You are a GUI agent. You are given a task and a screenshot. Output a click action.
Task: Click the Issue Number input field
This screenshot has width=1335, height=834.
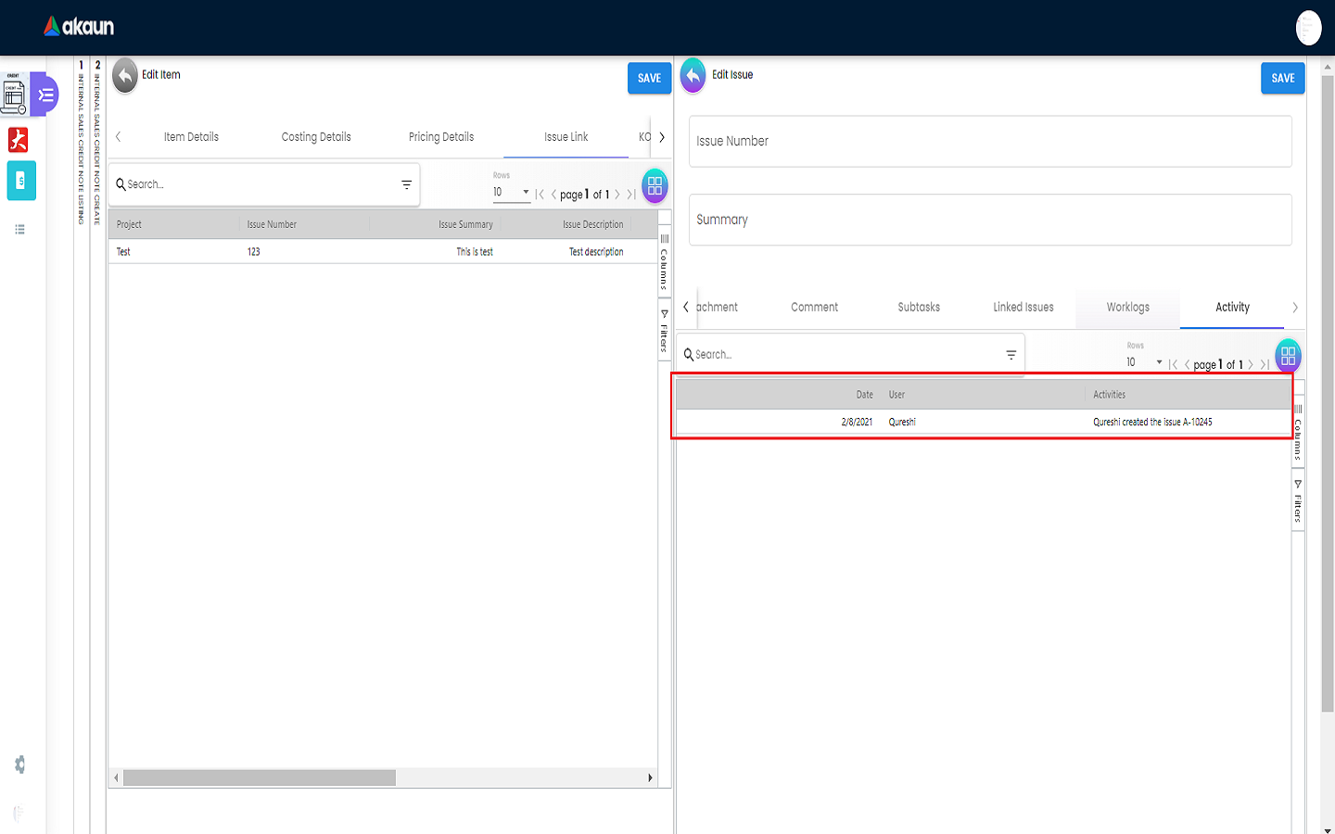tap(989, 142)
